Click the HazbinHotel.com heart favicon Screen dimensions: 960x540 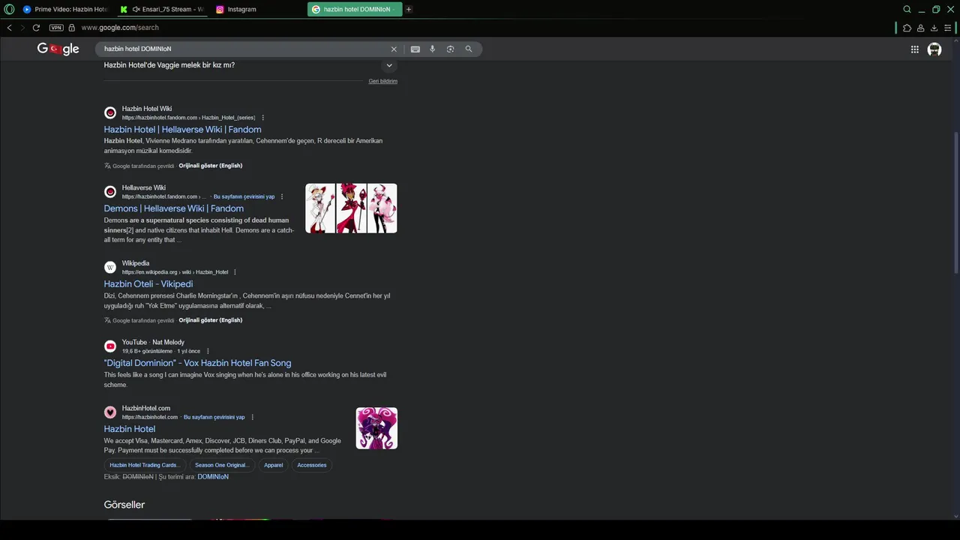(110, 412)
